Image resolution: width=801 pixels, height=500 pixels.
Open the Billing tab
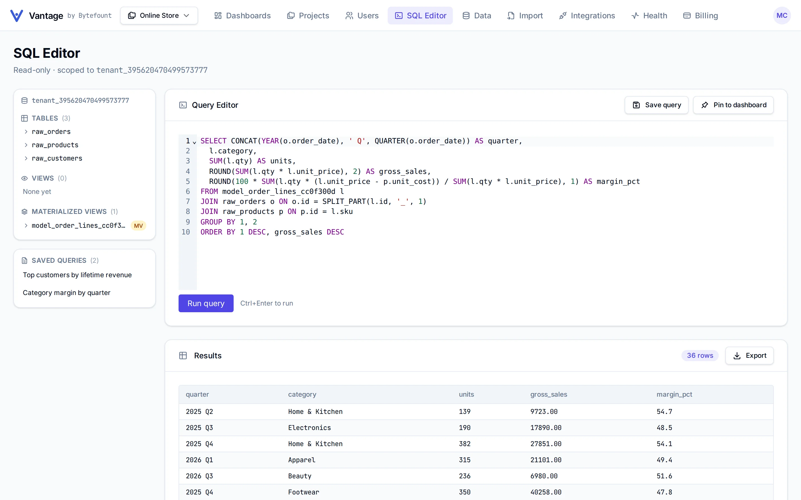click(x=700, y=16)
